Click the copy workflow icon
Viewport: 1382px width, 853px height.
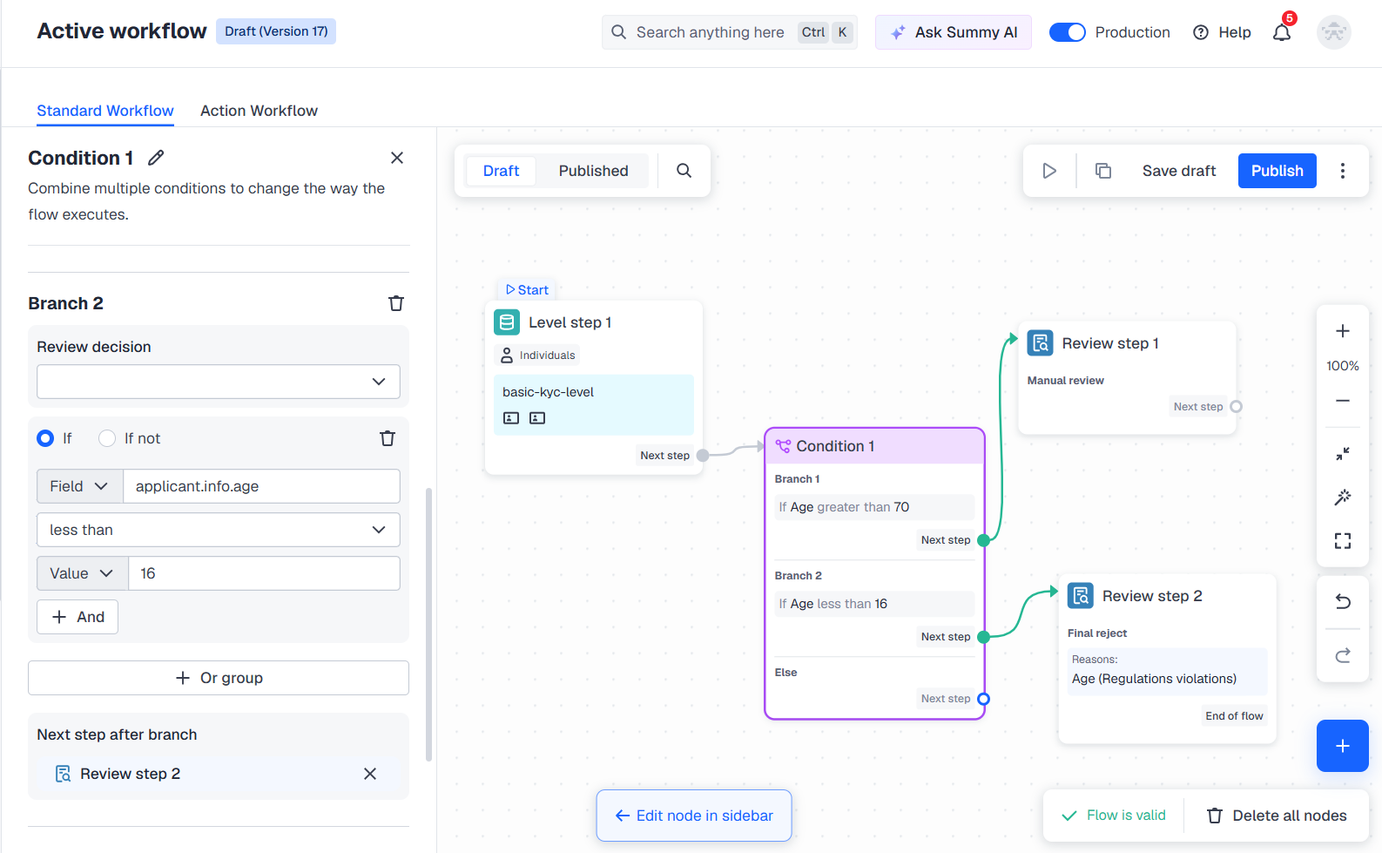click(1103, 171)
